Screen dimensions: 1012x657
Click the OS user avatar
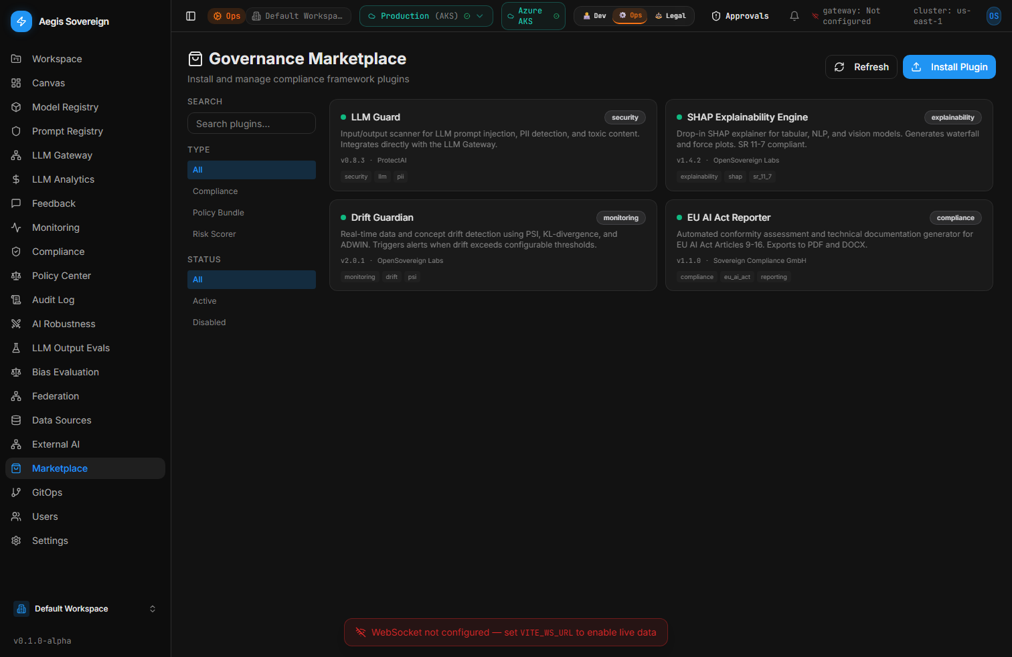pyautogui.click(x=994, y=16)
